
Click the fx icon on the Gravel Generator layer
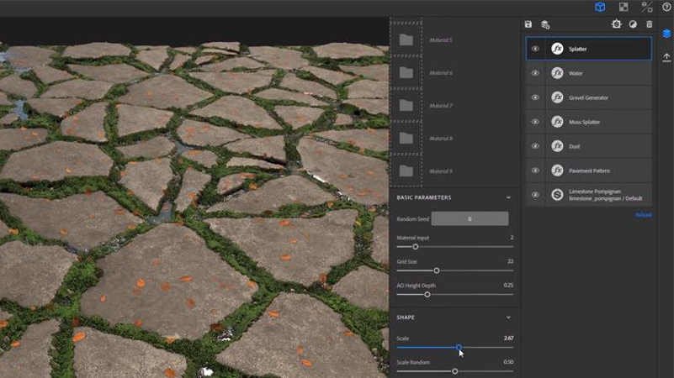point(557,97)
